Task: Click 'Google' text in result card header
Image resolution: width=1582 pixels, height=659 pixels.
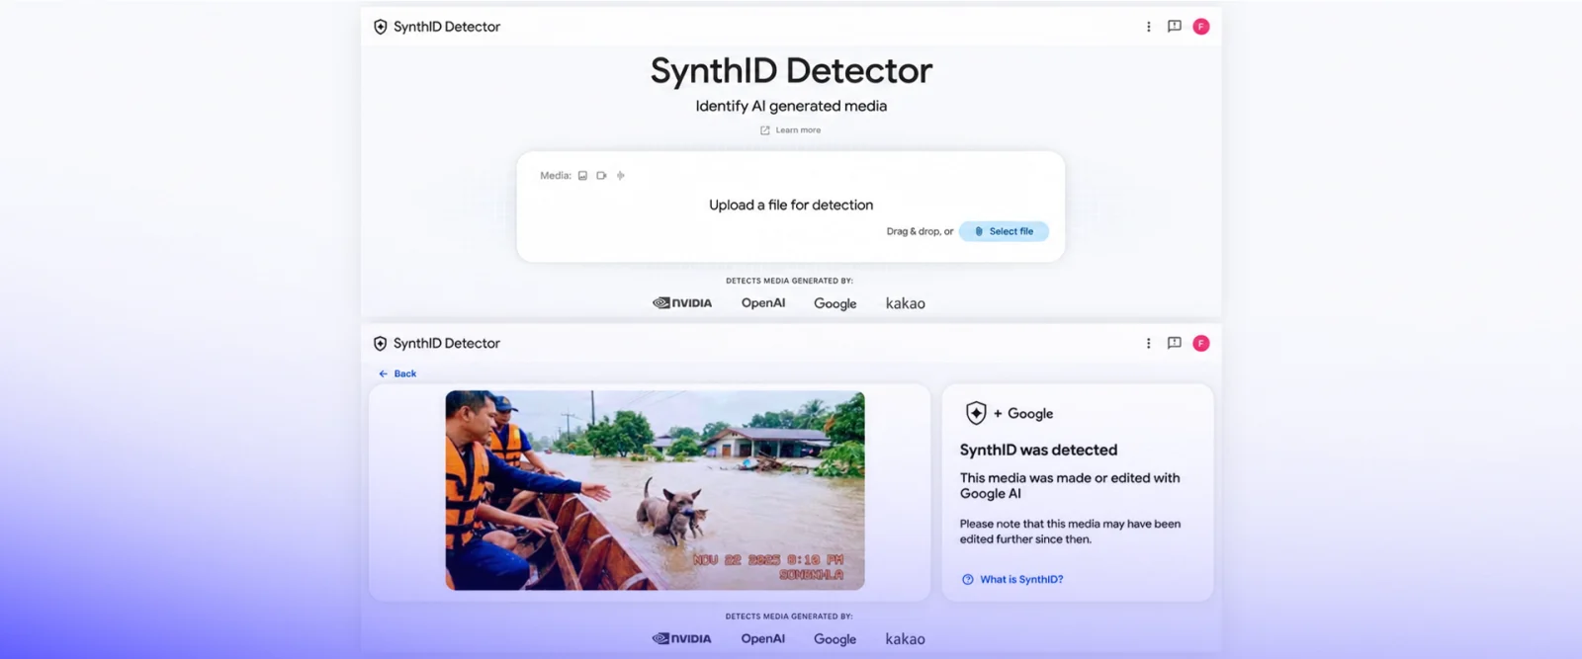Action: 1030,414
